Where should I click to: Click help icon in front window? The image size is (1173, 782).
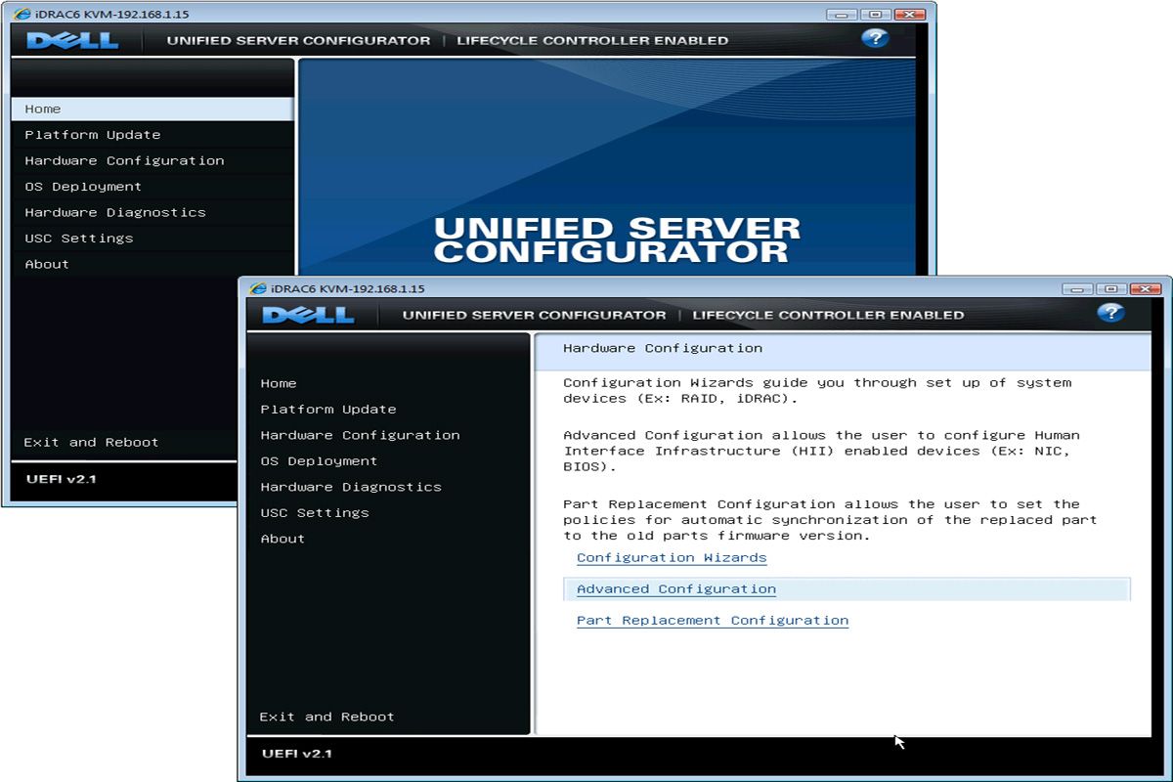point(1110,313)
